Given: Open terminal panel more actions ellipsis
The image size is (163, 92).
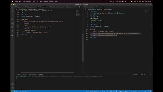Looking at the screenshot, I should pyautogui.click(x=146, y=74).
